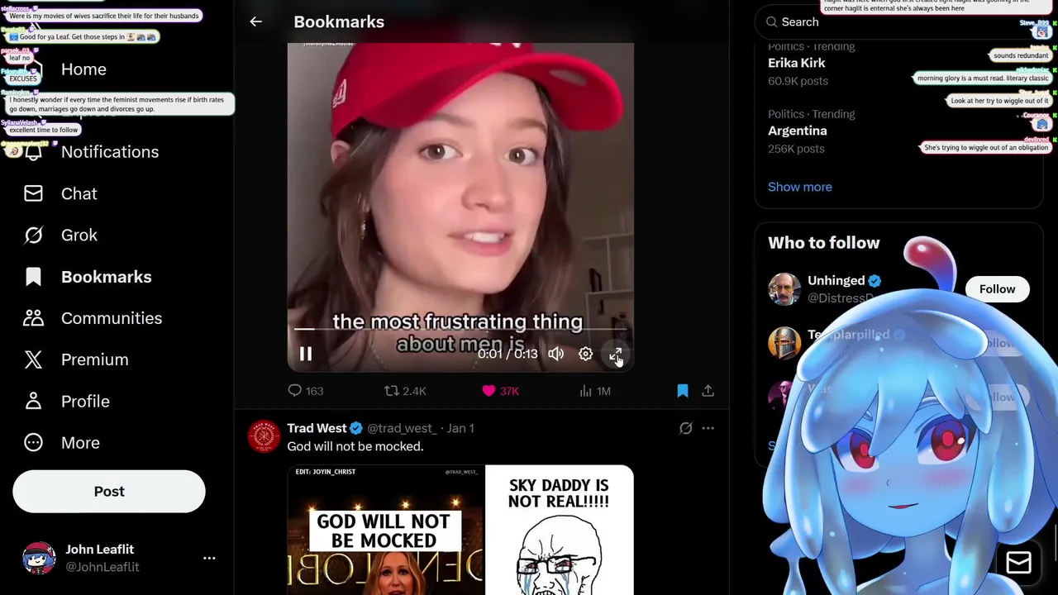Enter fullscreen on the video

coord(616,354)
